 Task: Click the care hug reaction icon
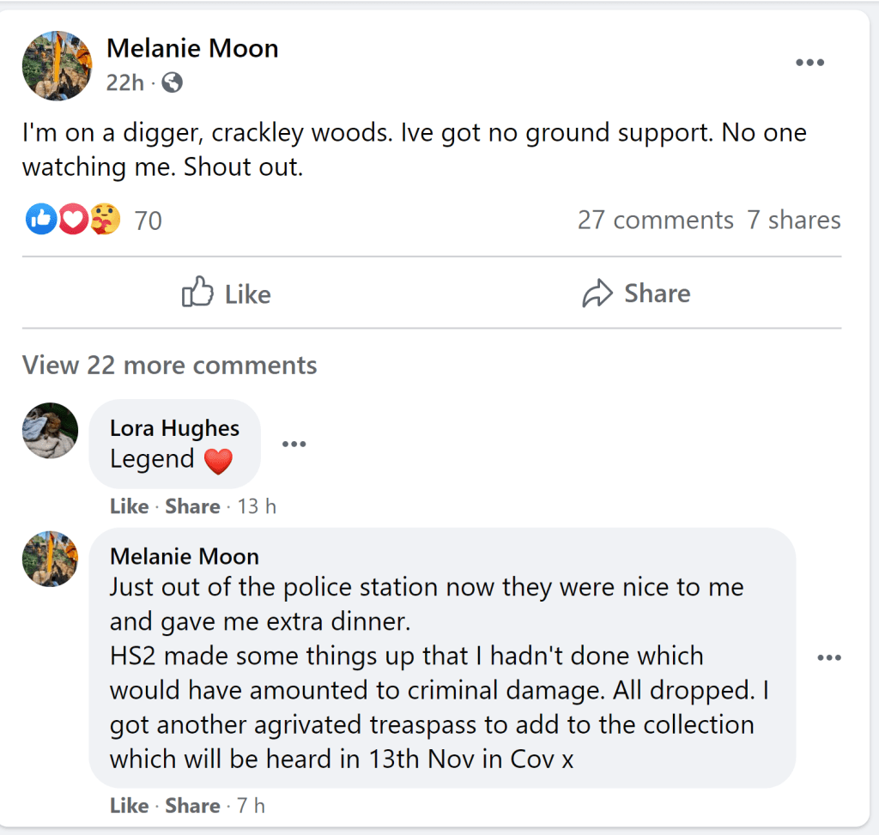click(105, 220)
